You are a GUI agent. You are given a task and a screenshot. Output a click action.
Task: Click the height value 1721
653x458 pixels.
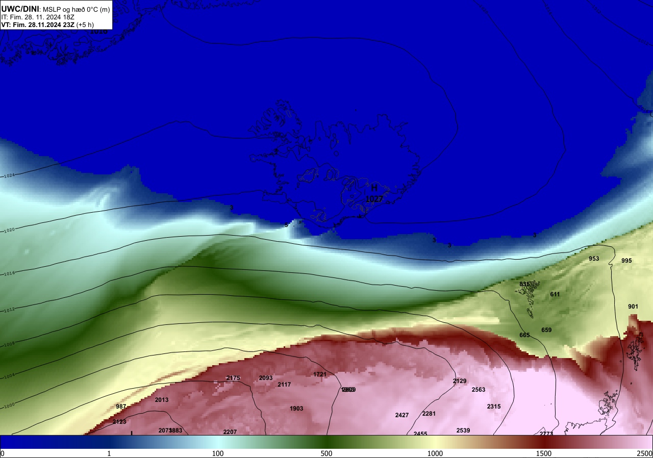coord(320,374)
